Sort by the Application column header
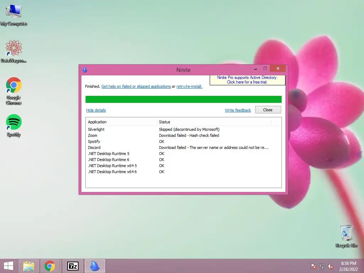Screen dimensions: 364x273 pos(121,122)
